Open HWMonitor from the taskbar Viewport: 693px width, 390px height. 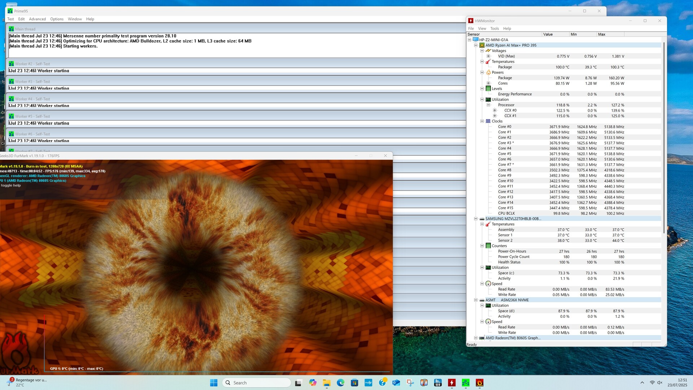(452, 383)
